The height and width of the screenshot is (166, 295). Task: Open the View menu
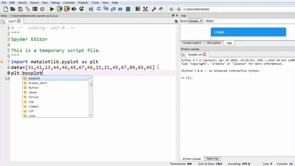pos(105,3)
